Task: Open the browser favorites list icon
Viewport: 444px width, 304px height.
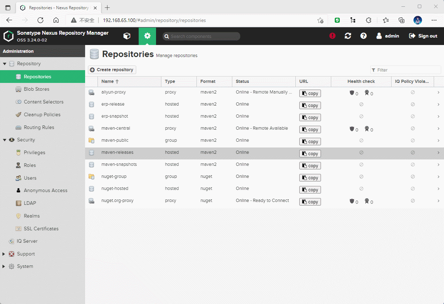Action: click(386, 20)
